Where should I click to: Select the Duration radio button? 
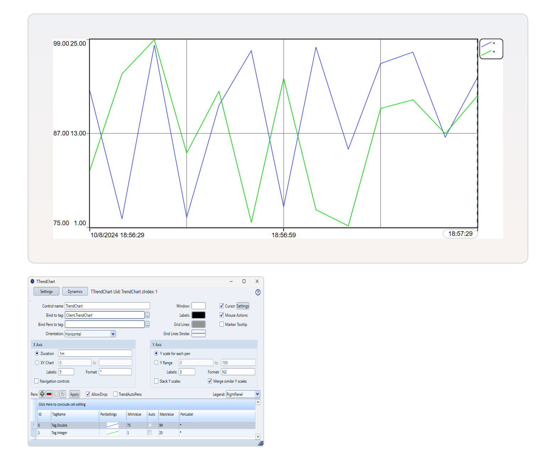pyautogui.click(x=37, y=353)
